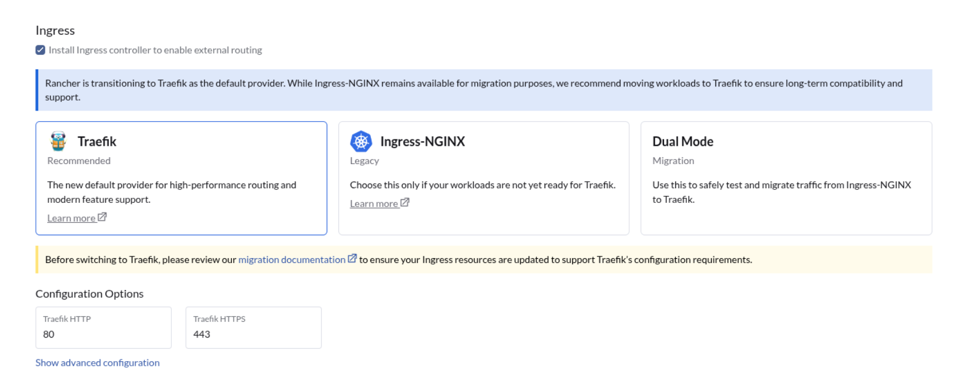
Task: Open the migration documentation link
Action: click(291, 259)
